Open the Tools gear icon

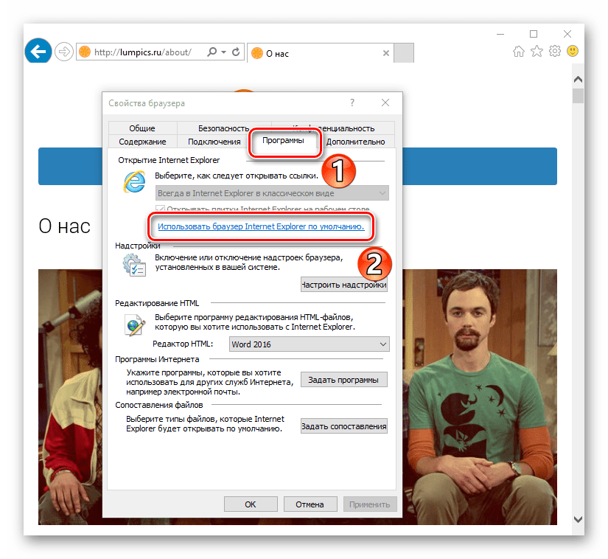(x=554, y=52)
